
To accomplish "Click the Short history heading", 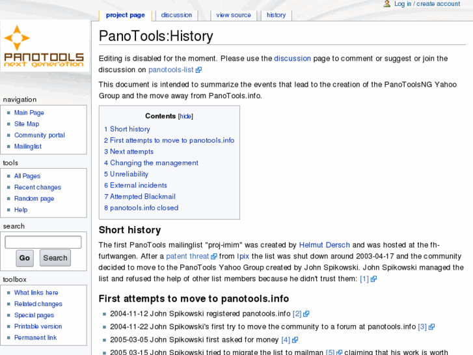I will (x=129, y=230).
